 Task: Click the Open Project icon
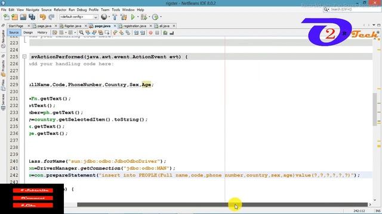coord(23,17)
